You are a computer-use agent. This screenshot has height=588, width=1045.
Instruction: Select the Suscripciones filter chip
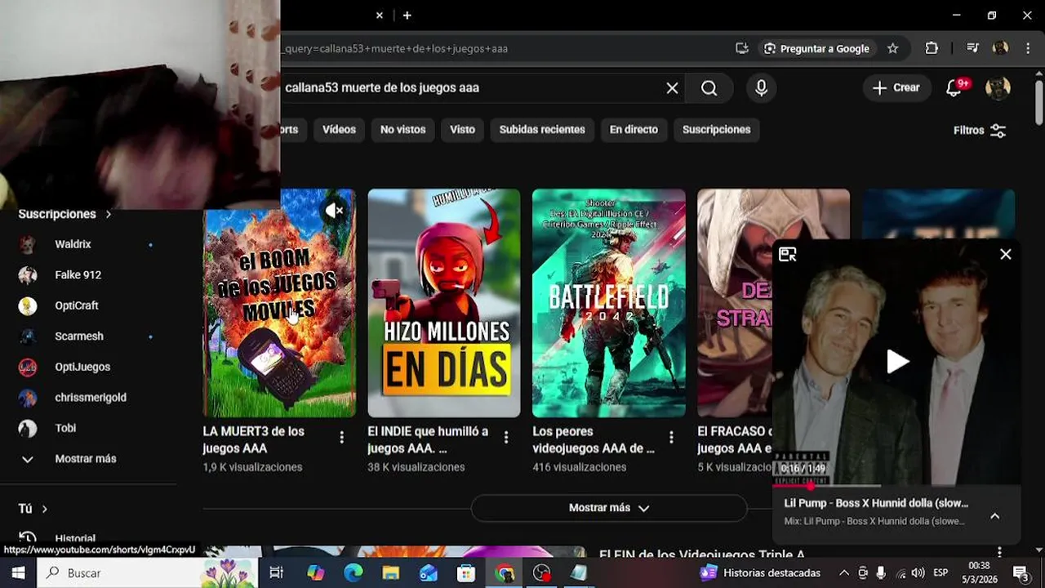coord(716,130)
